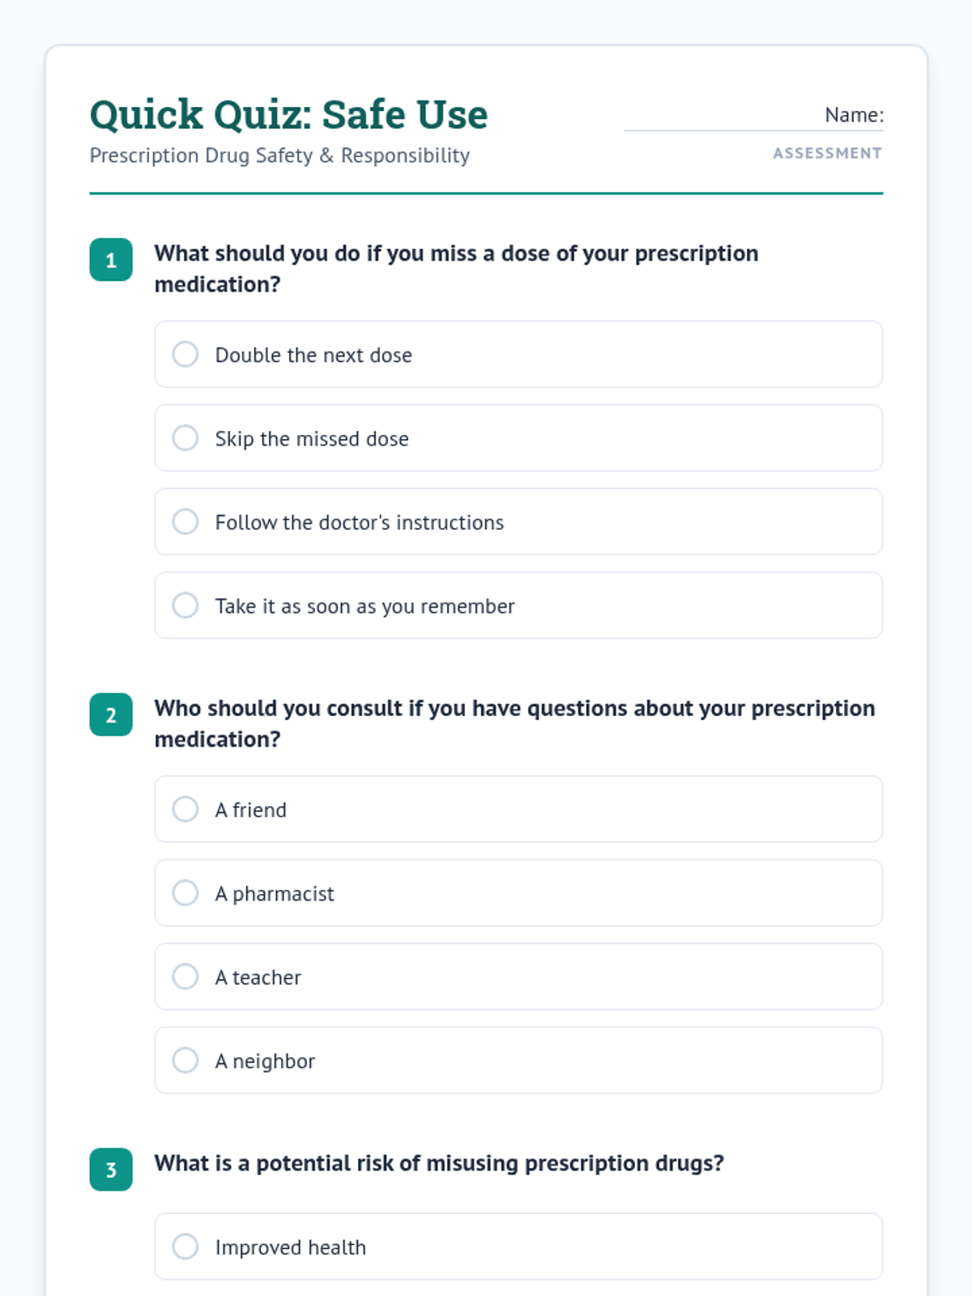Select the "Double the next dose" option

(185, 355)
